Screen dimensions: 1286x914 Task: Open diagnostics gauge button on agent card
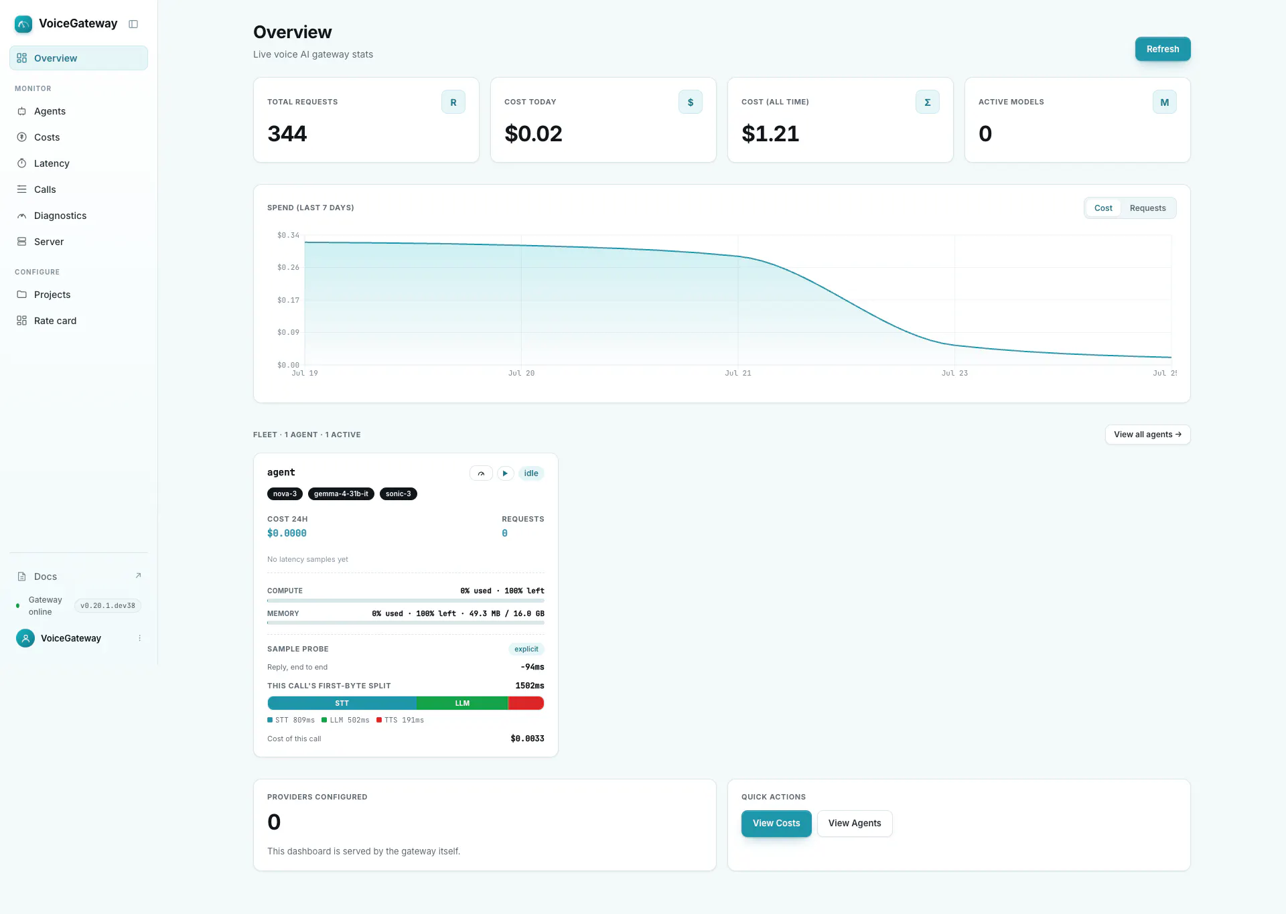point(481,473)
